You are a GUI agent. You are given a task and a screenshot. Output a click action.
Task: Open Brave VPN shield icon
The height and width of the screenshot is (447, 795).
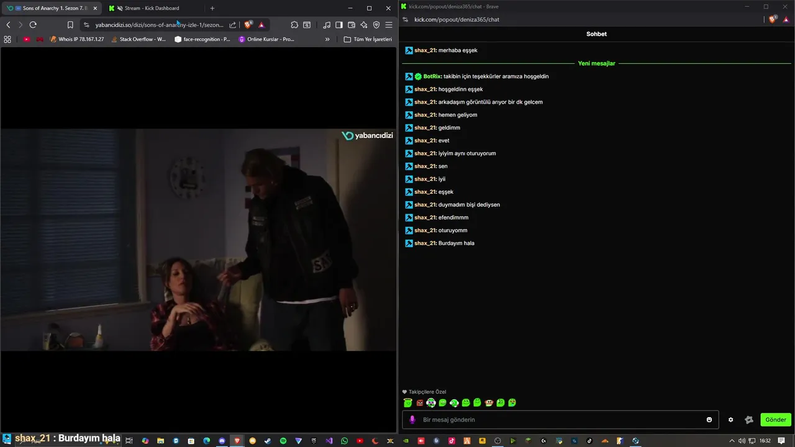click(376, 25)
